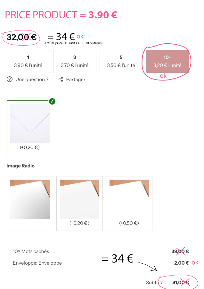This screenshot has height=289, width=204.
Task: Click the 32,00 € product price
Action: [21, 37]
